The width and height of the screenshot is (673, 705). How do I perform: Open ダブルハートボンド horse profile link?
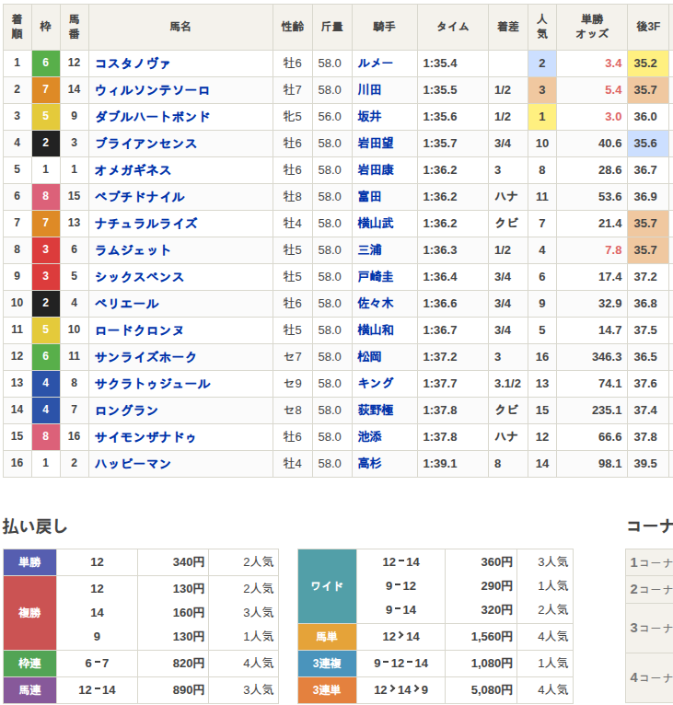(152, 117)
